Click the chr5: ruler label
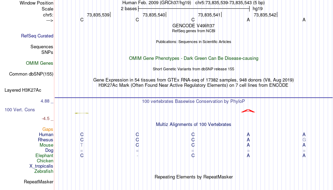The width and height of the screenshot is (333, 190). tap(48, 15)
